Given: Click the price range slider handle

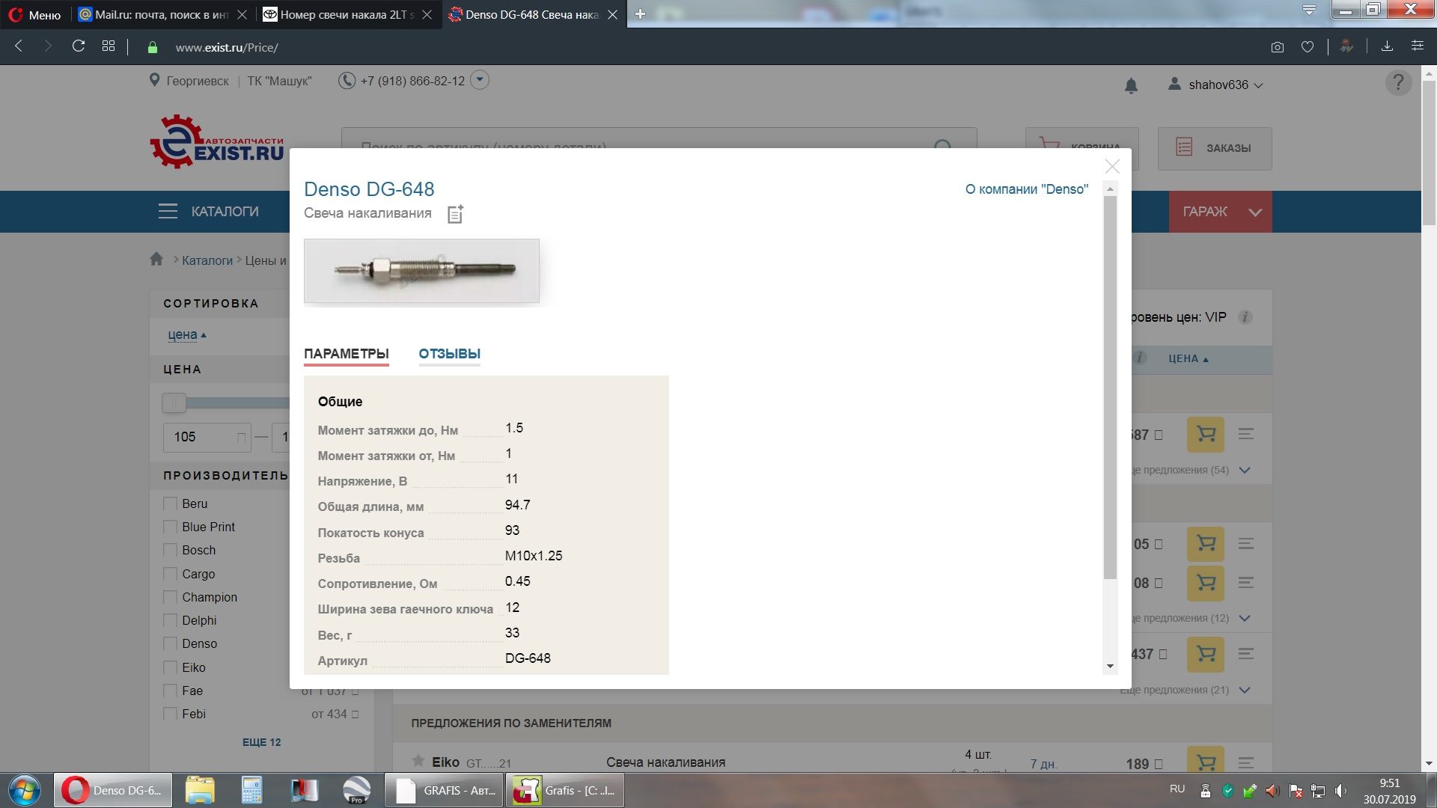Looking at the screenshot, I should 174,403.
